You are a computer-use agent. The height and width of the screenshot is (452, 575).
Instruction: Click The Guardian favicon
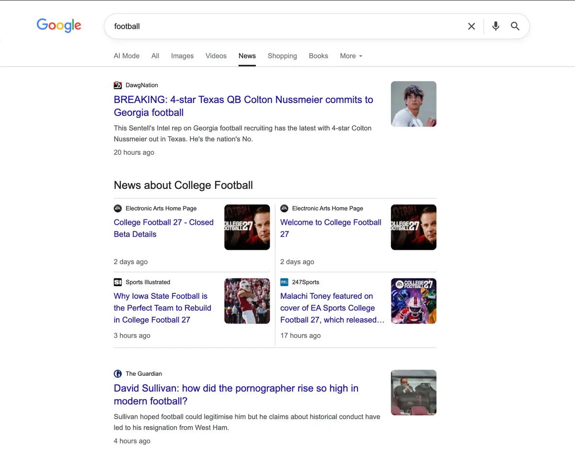[118, 374]
